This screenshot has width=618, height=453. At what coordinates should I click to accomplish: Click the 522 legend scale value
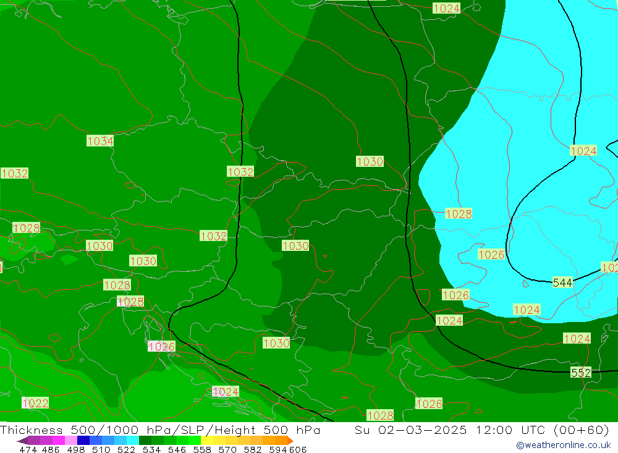[x=126, y=449]
